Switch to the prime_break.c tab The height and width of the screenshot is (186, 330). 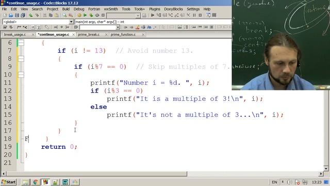pyautogui.click(x=89, y=35)
